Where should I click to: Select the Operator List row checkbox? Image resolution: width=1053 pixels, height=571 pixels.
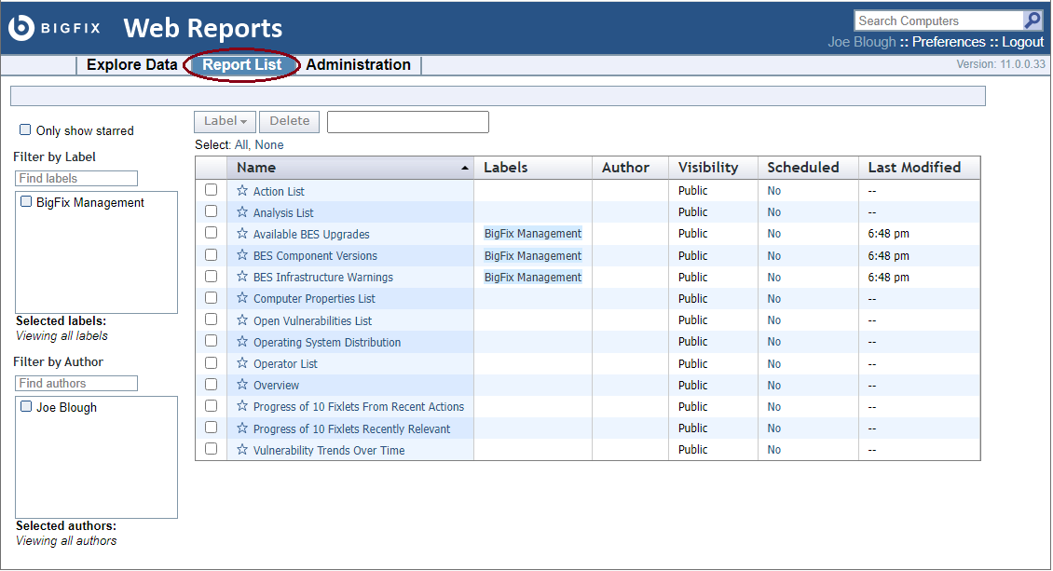tap(211, 363)
